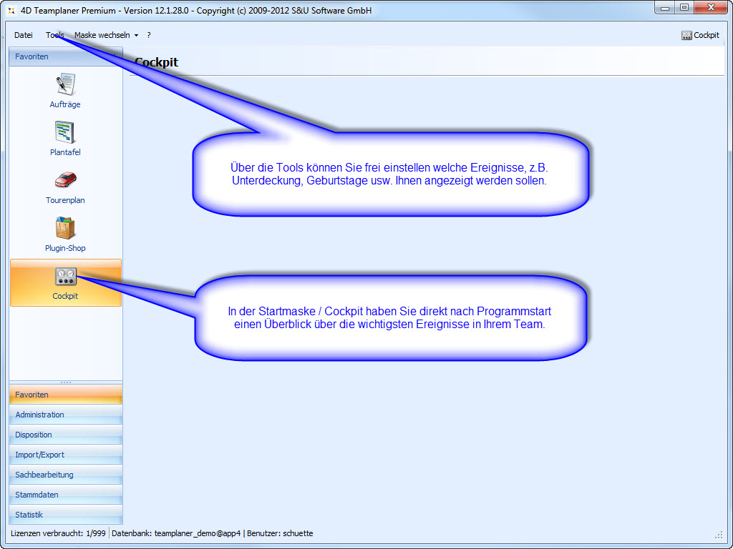The height and width of the screenshot is (549, 733).
Task: Click the 4D Teamplaner title bar app icon
Action: click(11, 11)
